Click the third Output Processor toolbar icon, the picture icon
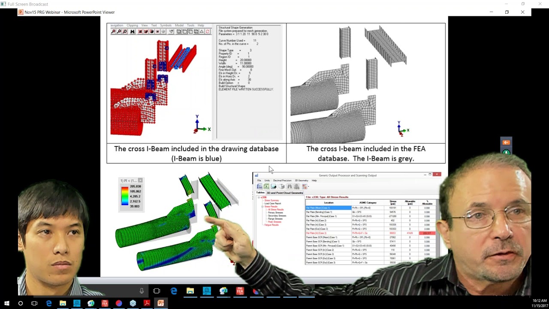 click(x=274, y=186)
